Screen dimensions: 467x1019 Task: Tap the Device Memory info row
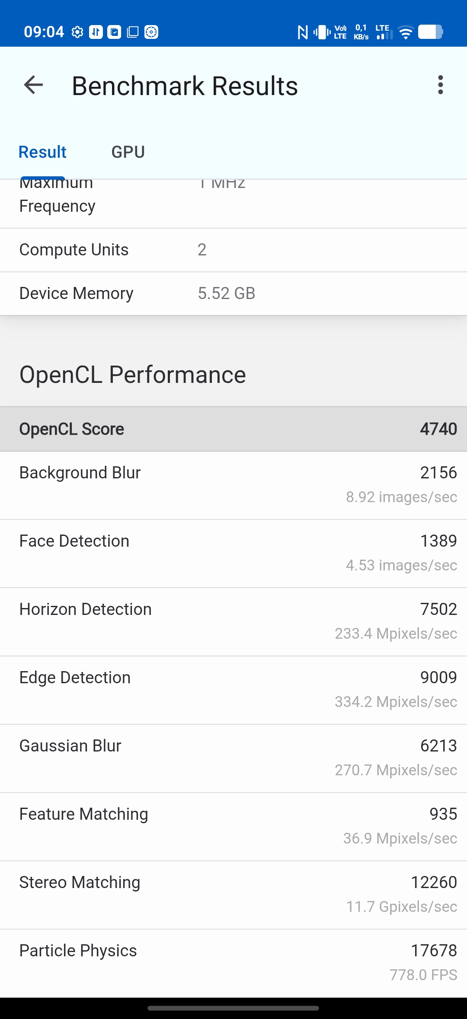pos(233,293)
